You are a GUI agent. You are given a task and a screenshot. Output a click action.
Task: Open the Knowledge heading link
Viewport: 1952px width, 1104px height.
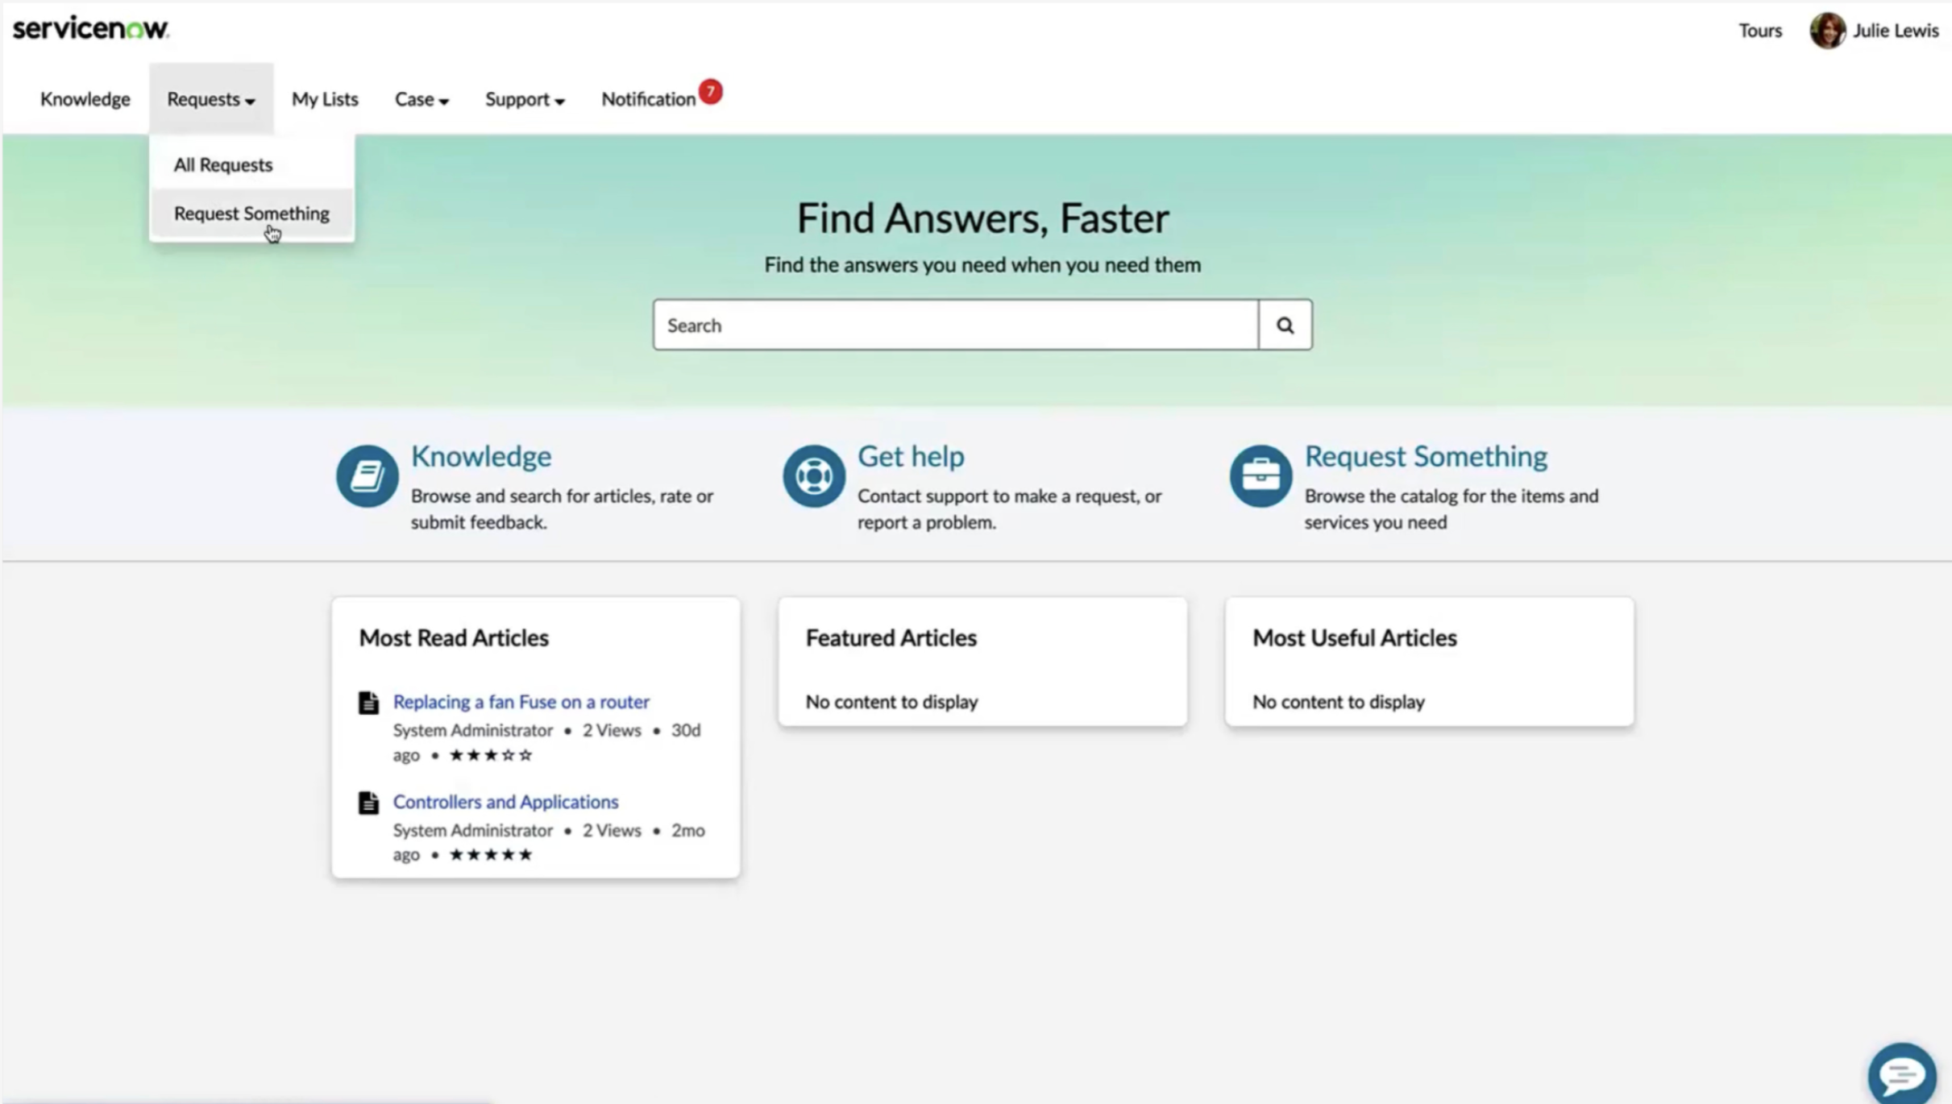tap(481, 456)
